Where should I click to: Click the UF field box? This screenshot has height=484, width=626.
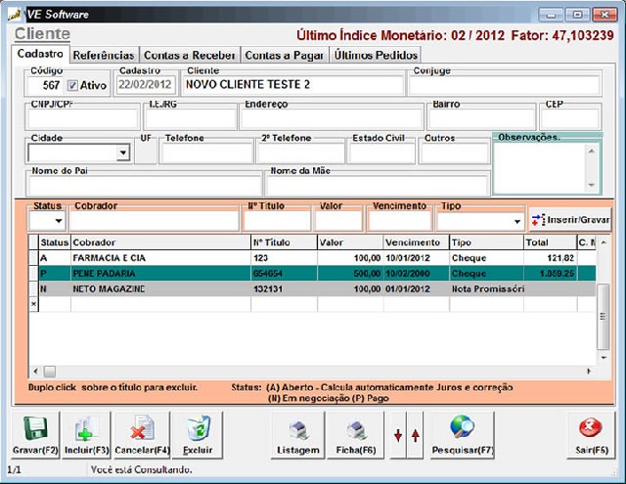(146, 153)
